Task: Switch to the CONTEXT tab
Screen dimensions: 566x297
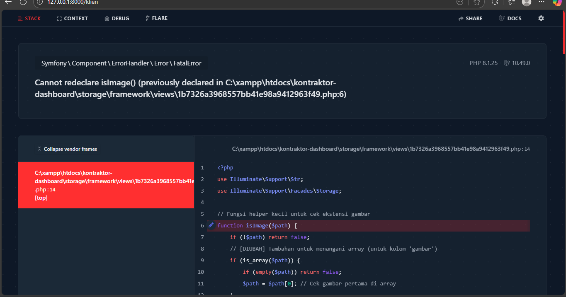Action: [x=72, y=19]
